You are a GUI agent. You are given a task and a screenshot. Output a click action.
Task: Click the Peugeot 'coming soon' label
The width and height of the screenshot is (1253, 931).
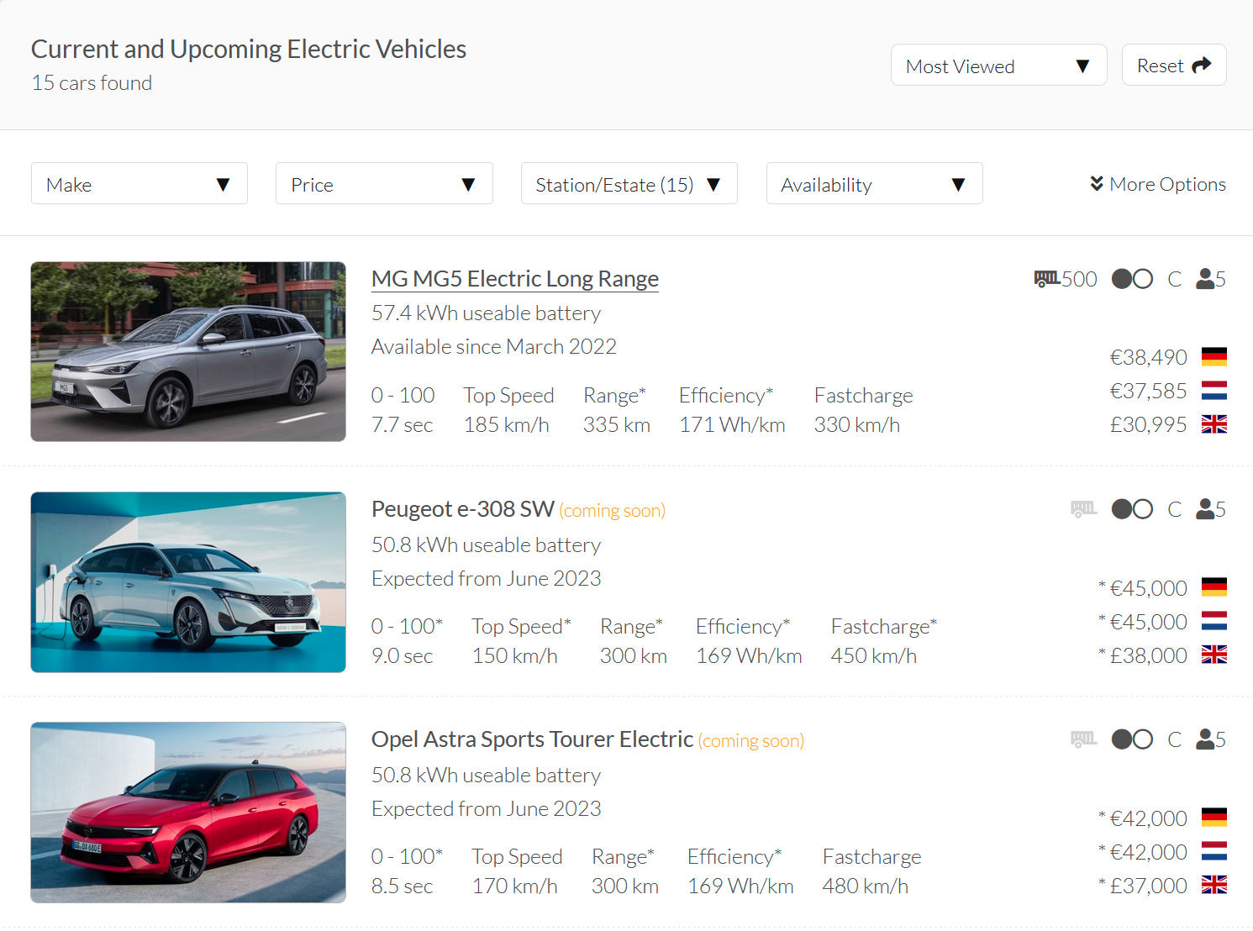(x=613, y=511)
